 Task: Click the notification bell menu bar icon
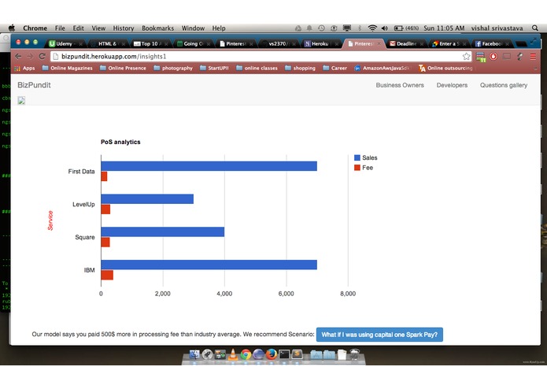coord(309,28)
